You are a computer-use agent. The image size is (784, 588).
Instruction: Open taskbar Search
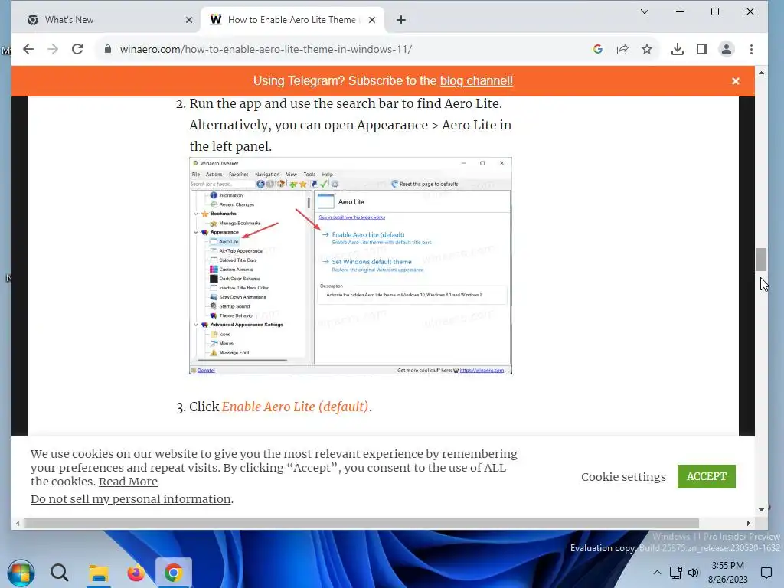point(59,573)
